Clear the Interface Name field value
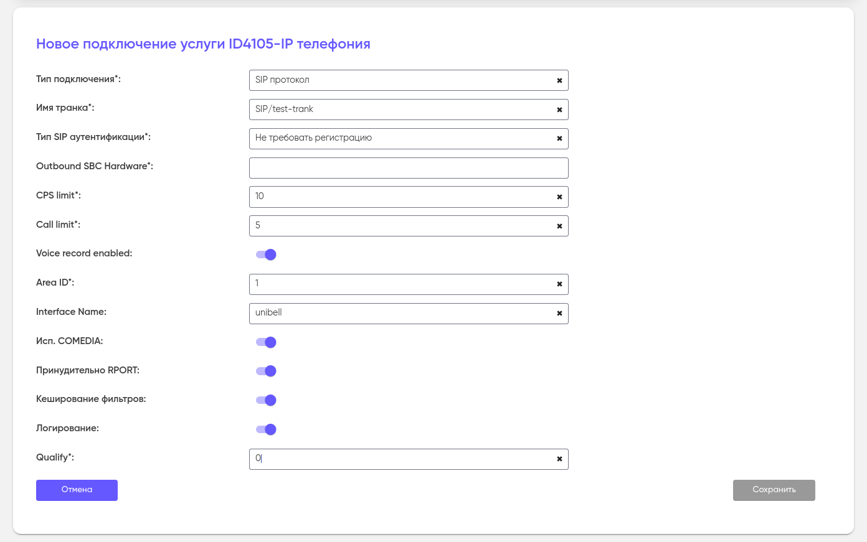 559,314
